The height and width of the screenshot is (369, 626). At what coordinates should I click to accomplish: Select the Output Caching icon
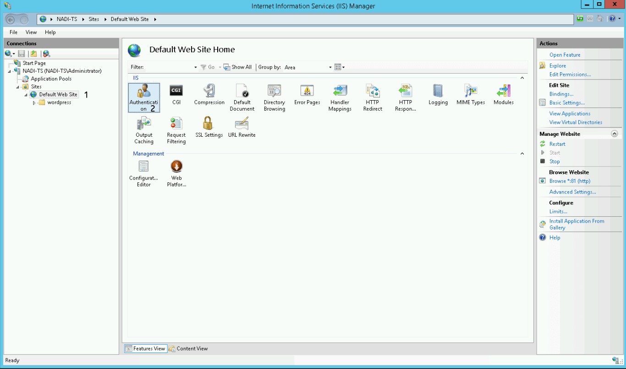click(x=144, y=130)
